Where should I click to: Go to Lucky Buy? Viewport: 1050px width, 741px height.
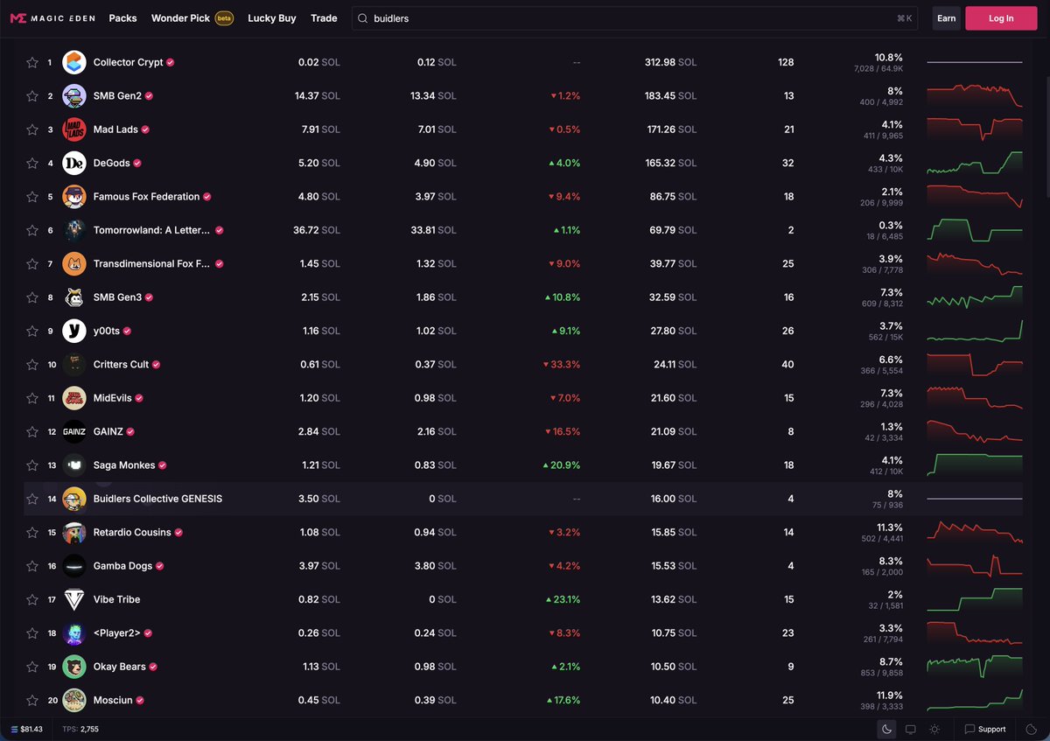272,18
